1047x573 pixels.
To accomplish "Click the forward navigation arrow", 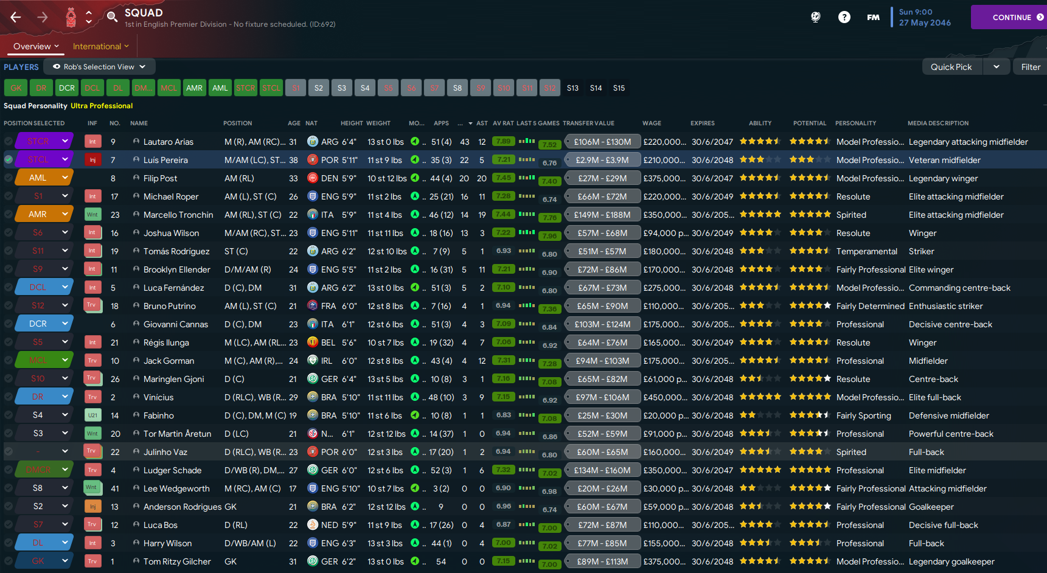I will coord(43,17).
